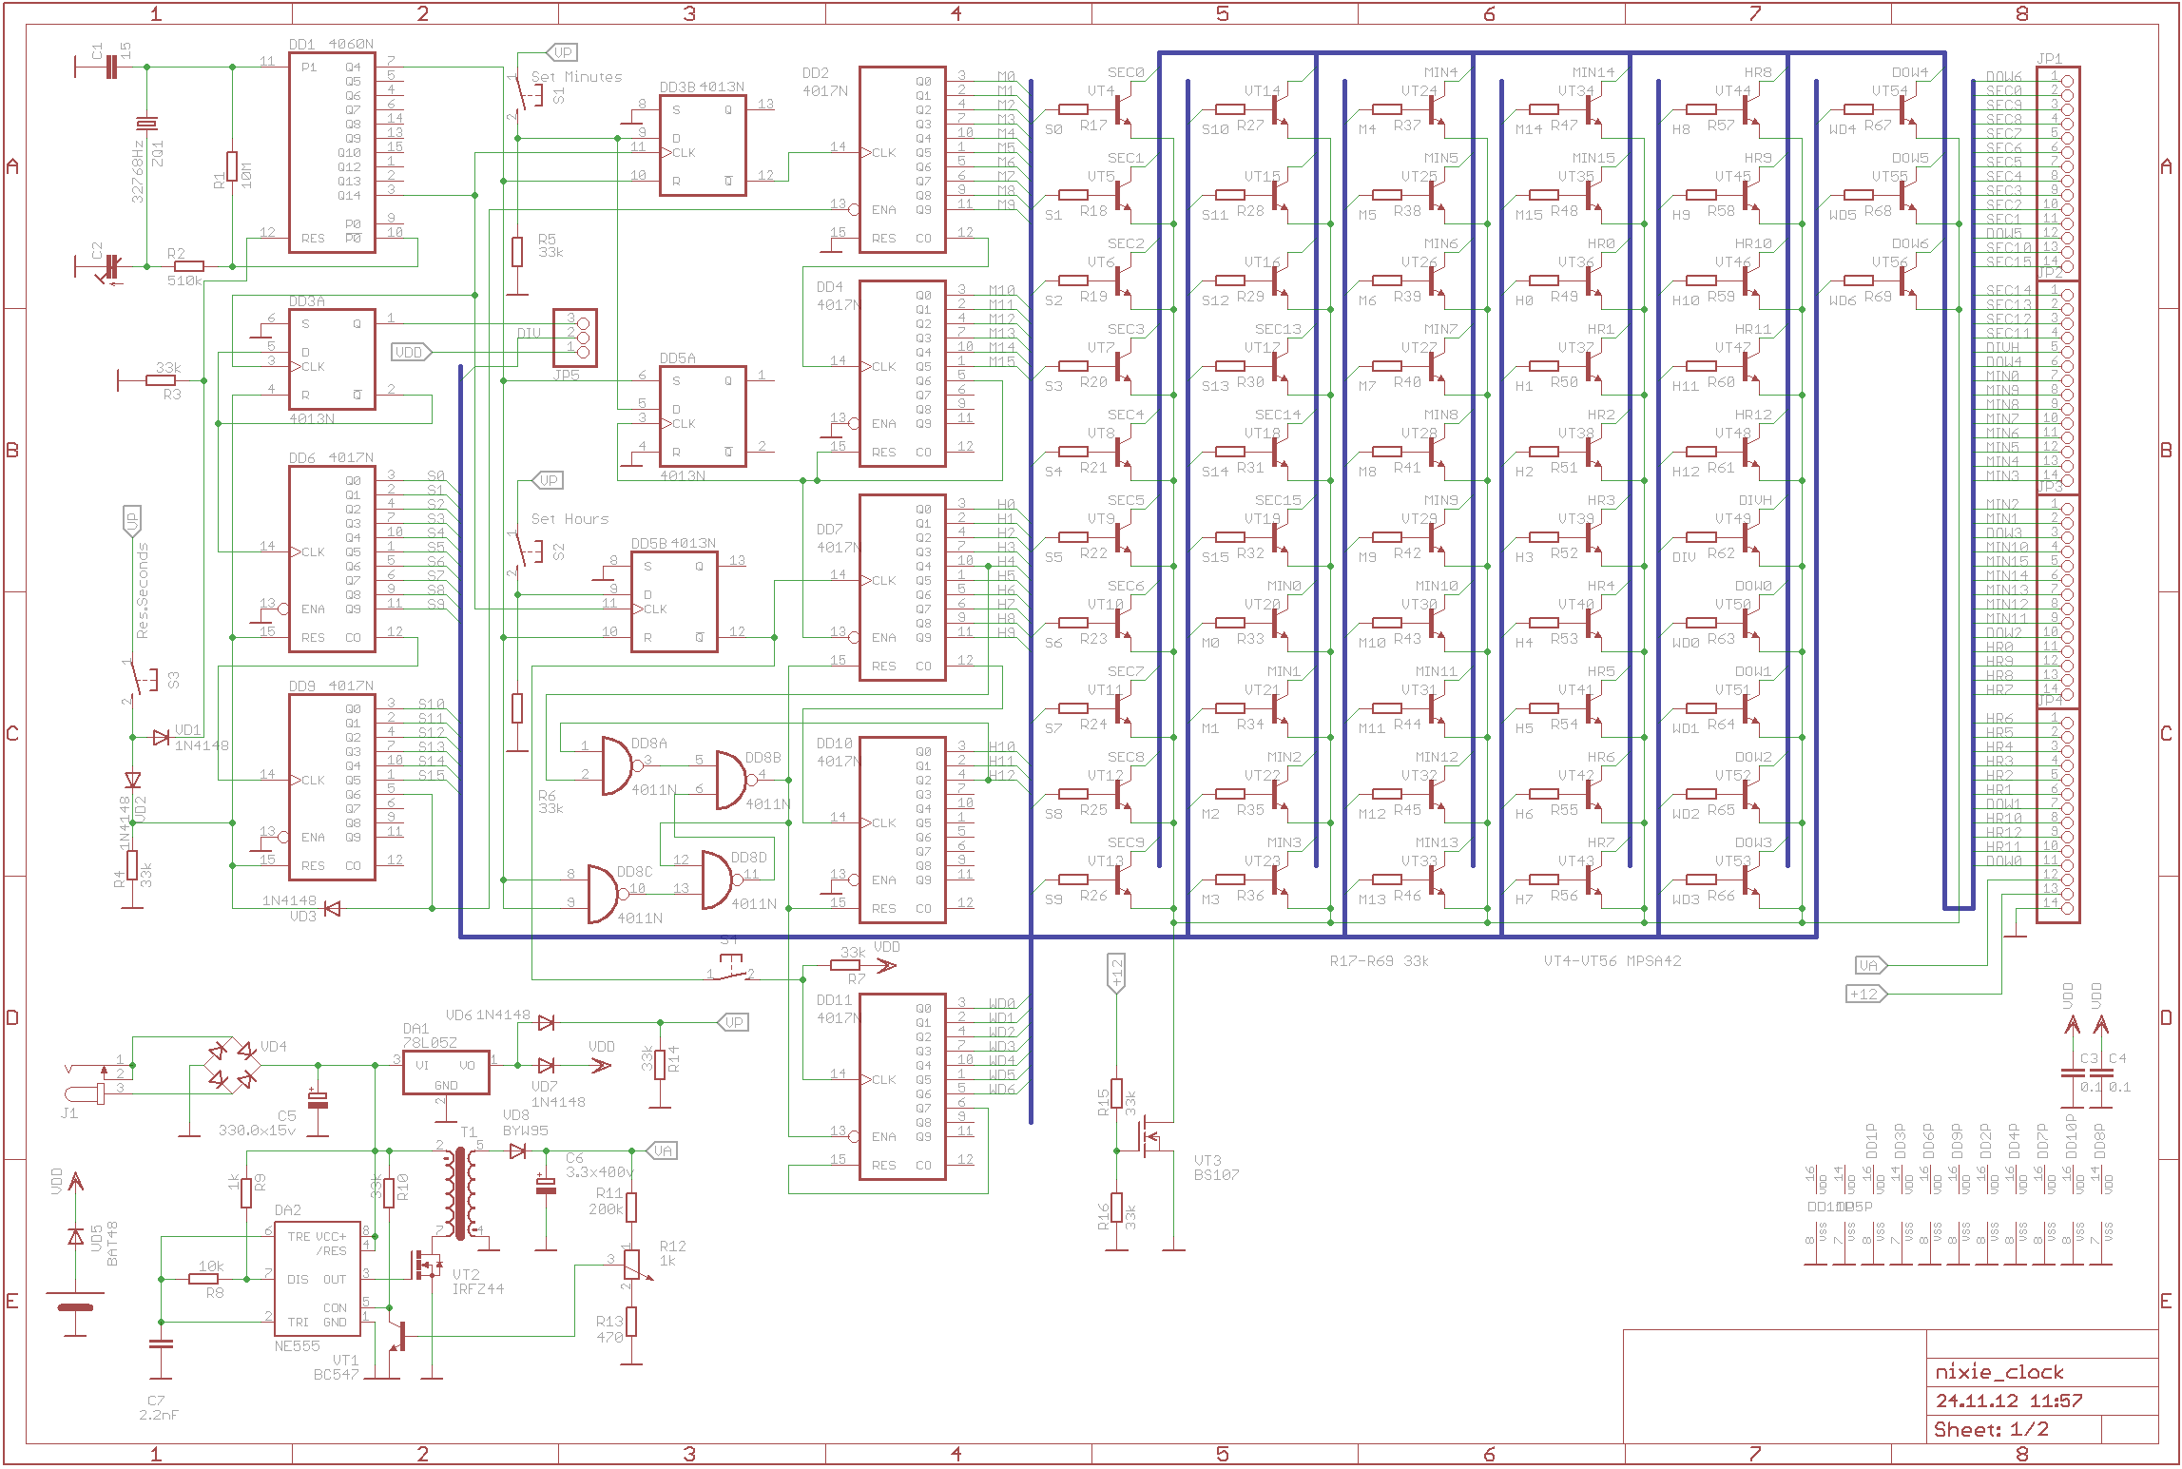Click the VD4 bridge rectifier symbol
The width and height of the screenshot is (2182, 1469).
click(233, 1065)
